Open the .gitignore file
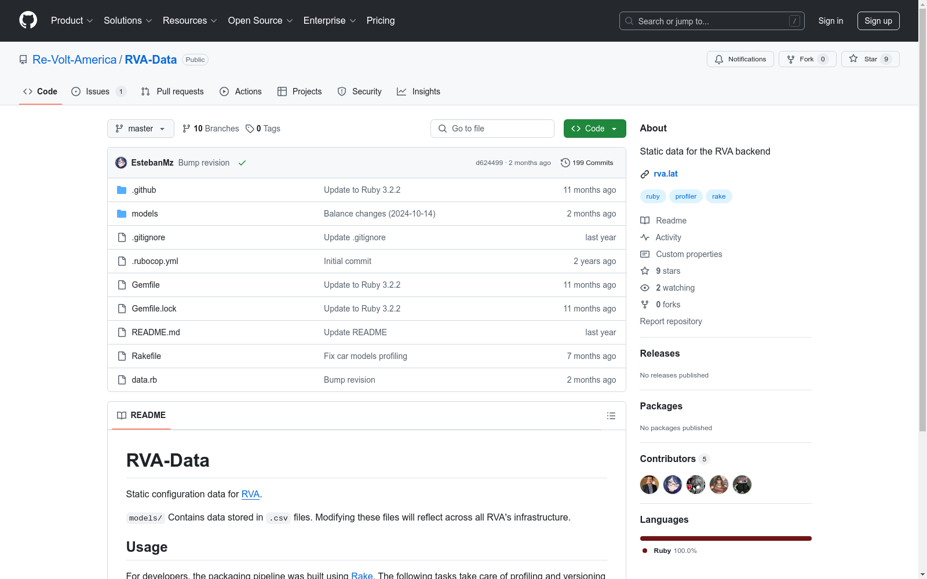The height and width of the screenshot is (579, 927). pyautogui.click(x=148, y=237)
